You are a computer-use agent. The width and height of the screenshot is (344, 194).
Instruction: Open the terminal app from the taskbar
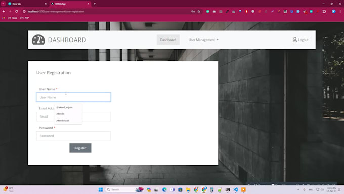[228, 189]
